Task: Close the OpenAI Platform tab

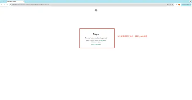Action: [x=23, y=2]
